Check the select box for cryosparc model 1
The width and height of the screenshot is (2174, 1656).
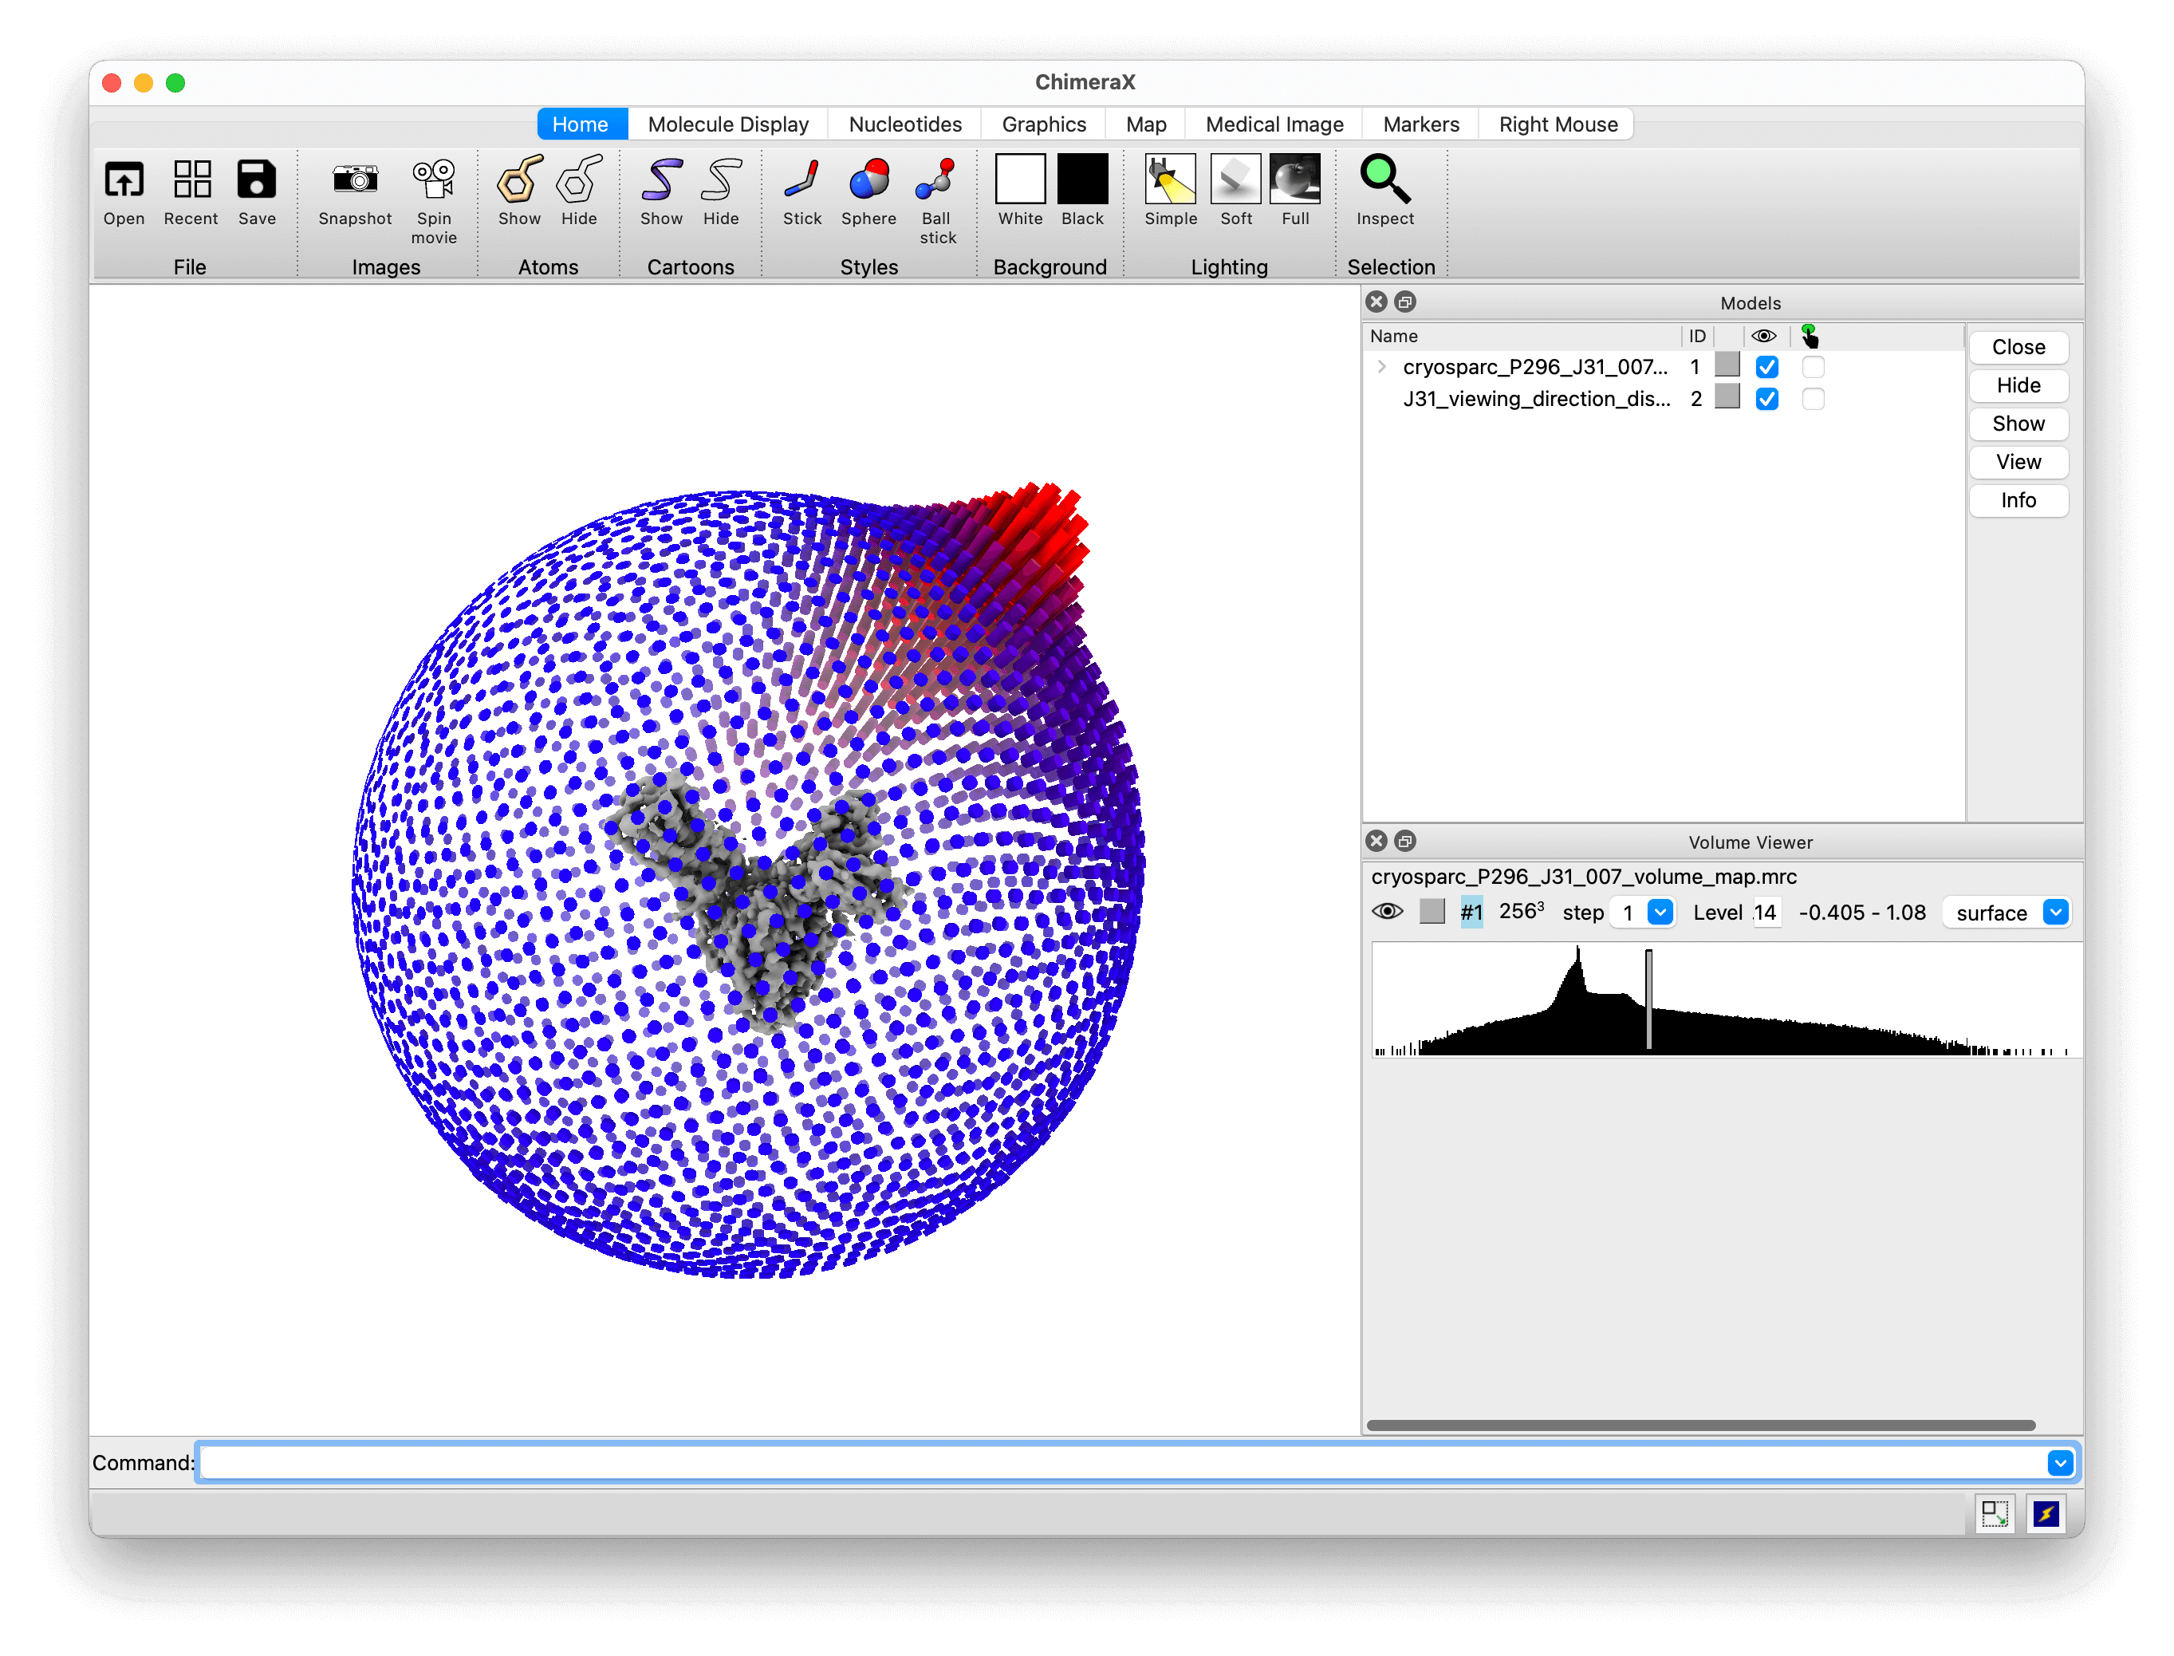[1814, 368]
